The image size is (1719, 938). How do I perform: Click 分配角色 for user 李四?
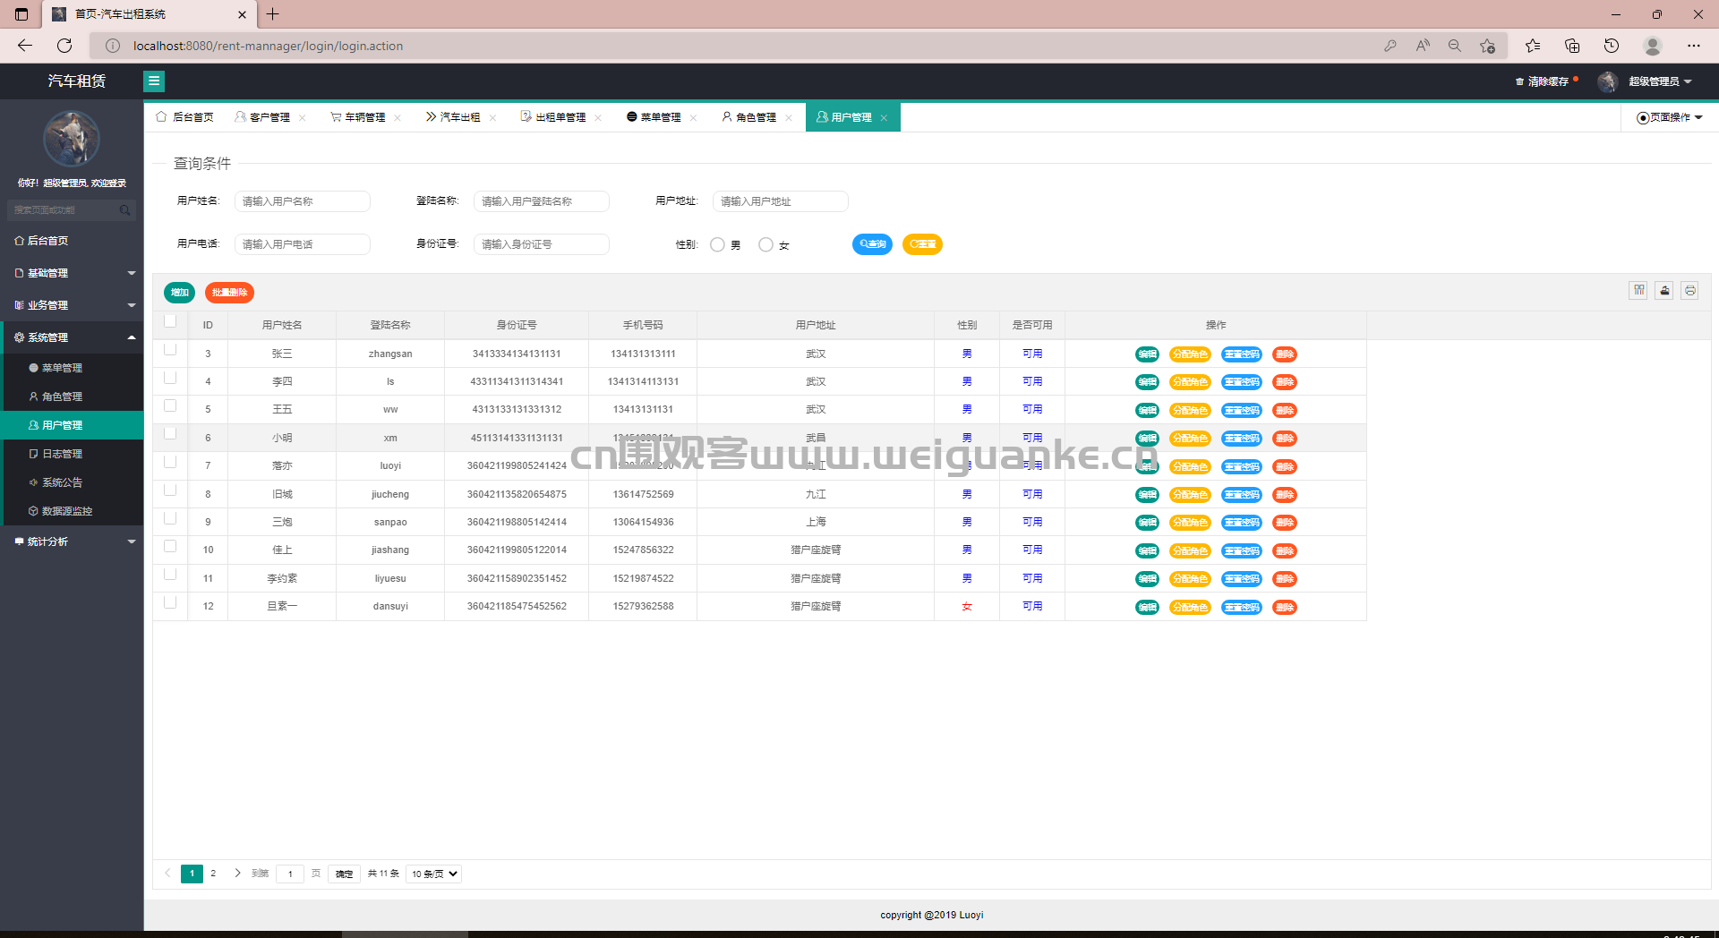point(1190,382)
